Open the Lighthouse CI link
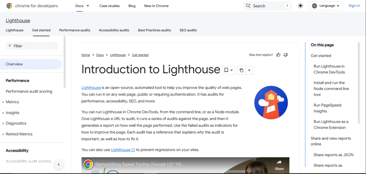This screenshot has width=366, height=174. [x=123, y=150]
